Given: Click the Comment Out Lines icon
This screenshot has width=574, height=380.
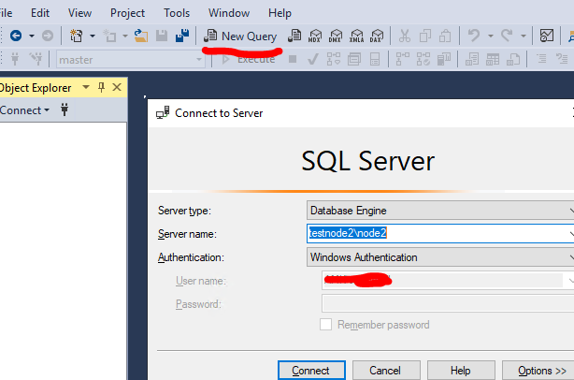Looking at the screenshot, I should click(541, 59).
